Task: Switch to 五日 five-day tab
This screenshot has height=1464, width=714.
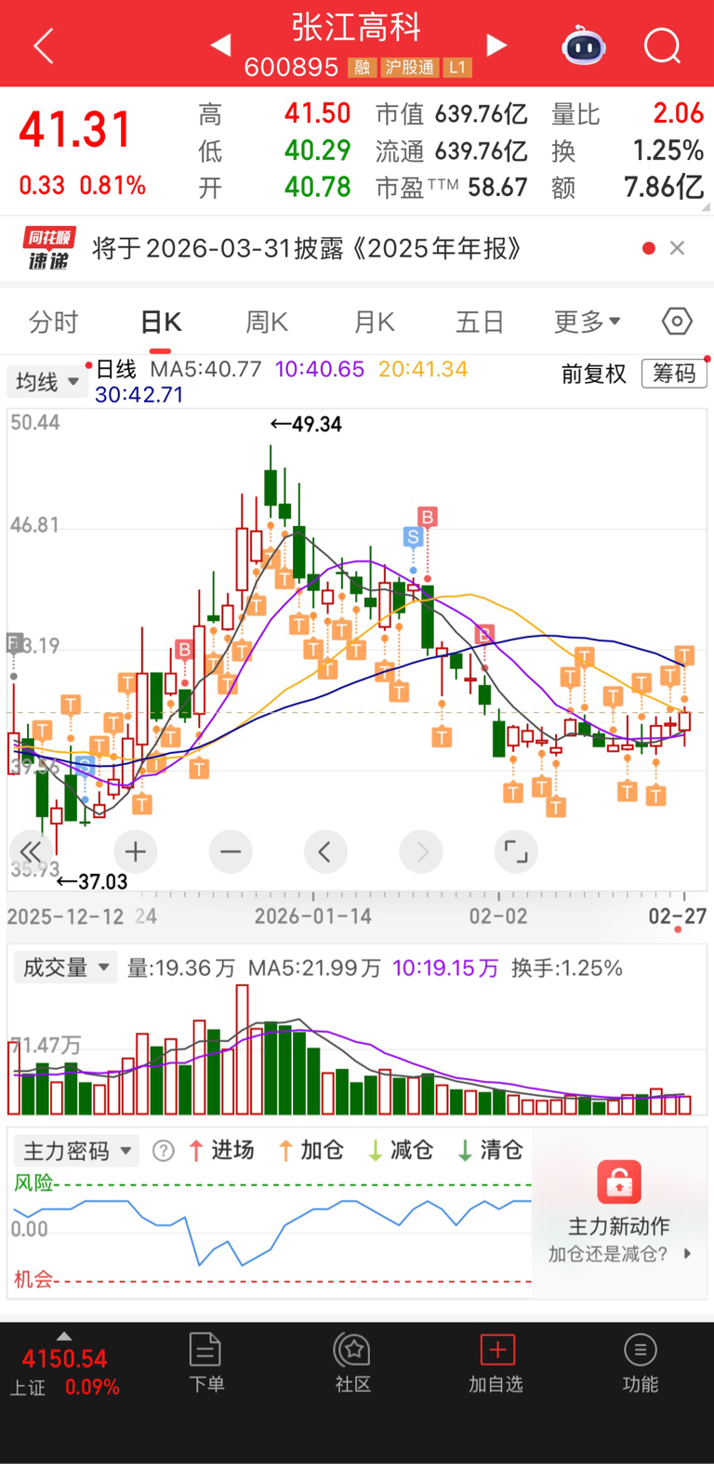Action: [480, 323]
